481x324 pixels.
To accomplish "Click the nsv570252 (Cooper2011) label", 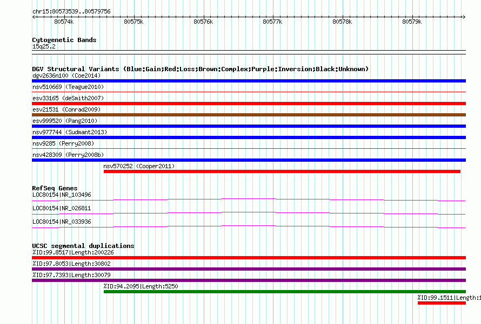I will coord(139,166).
